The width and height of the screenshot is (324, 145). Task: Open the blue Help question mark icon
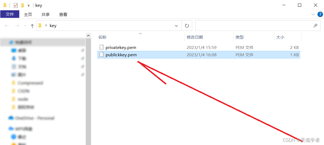320,14
